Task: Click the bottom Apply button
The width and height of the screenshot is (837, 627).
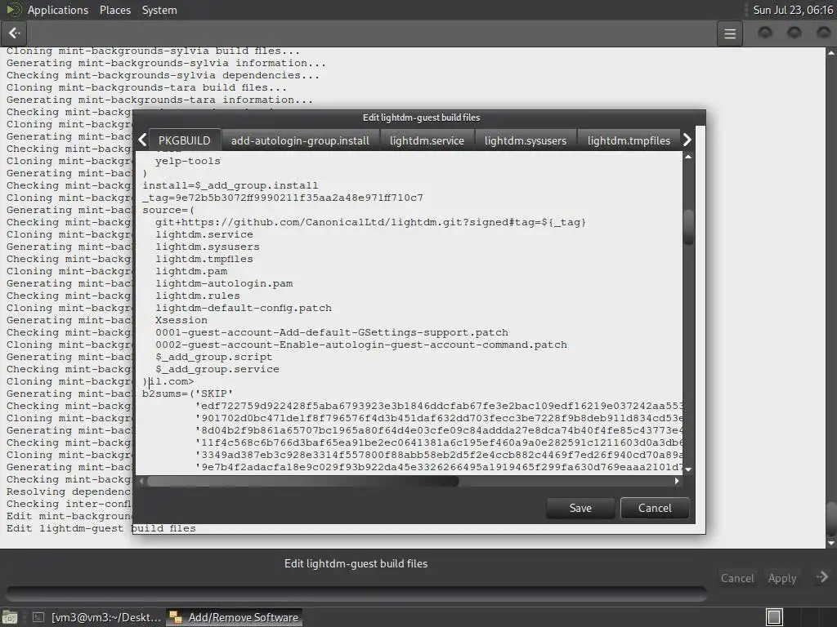Action: (782, 578)
